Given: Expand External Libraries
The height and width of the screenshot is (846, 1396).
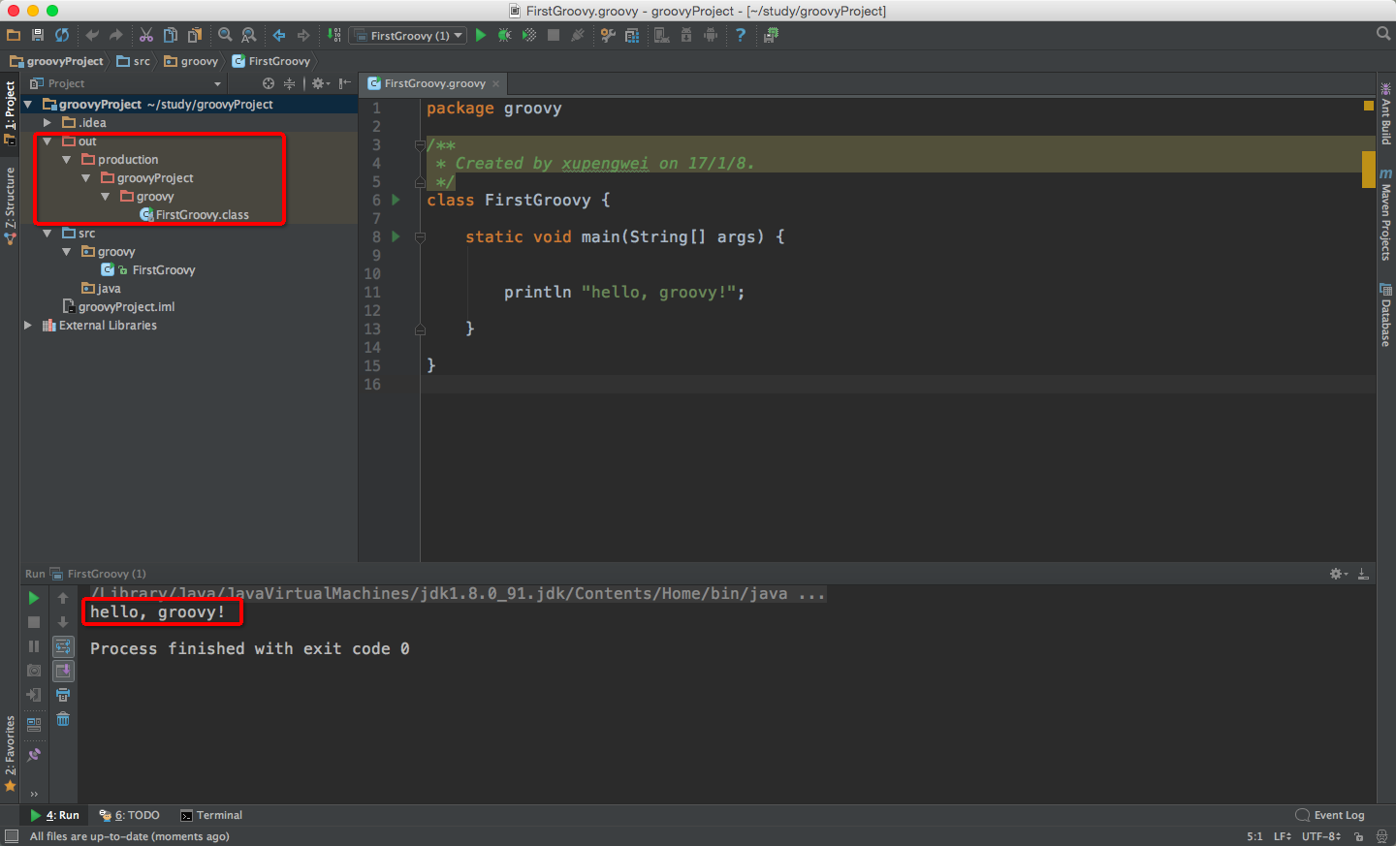Looking at the screenshot, I should (x=28, y=326).
